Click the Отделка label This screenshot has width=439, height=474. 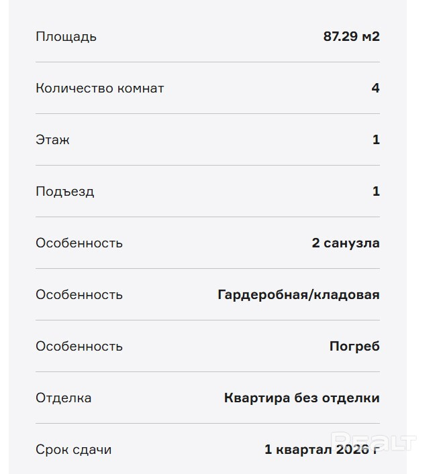(63, 398)
